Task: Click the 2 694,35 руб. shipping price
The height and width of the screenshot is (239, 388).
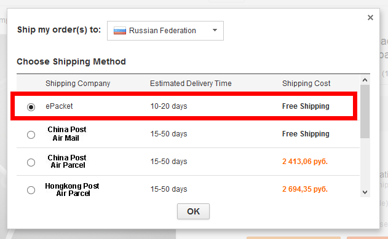Action: [305, 189]
